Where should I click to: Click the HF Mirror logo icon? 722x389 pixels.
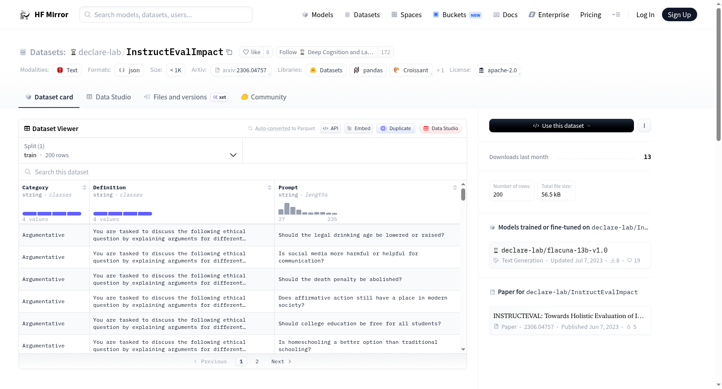(25, 15)
